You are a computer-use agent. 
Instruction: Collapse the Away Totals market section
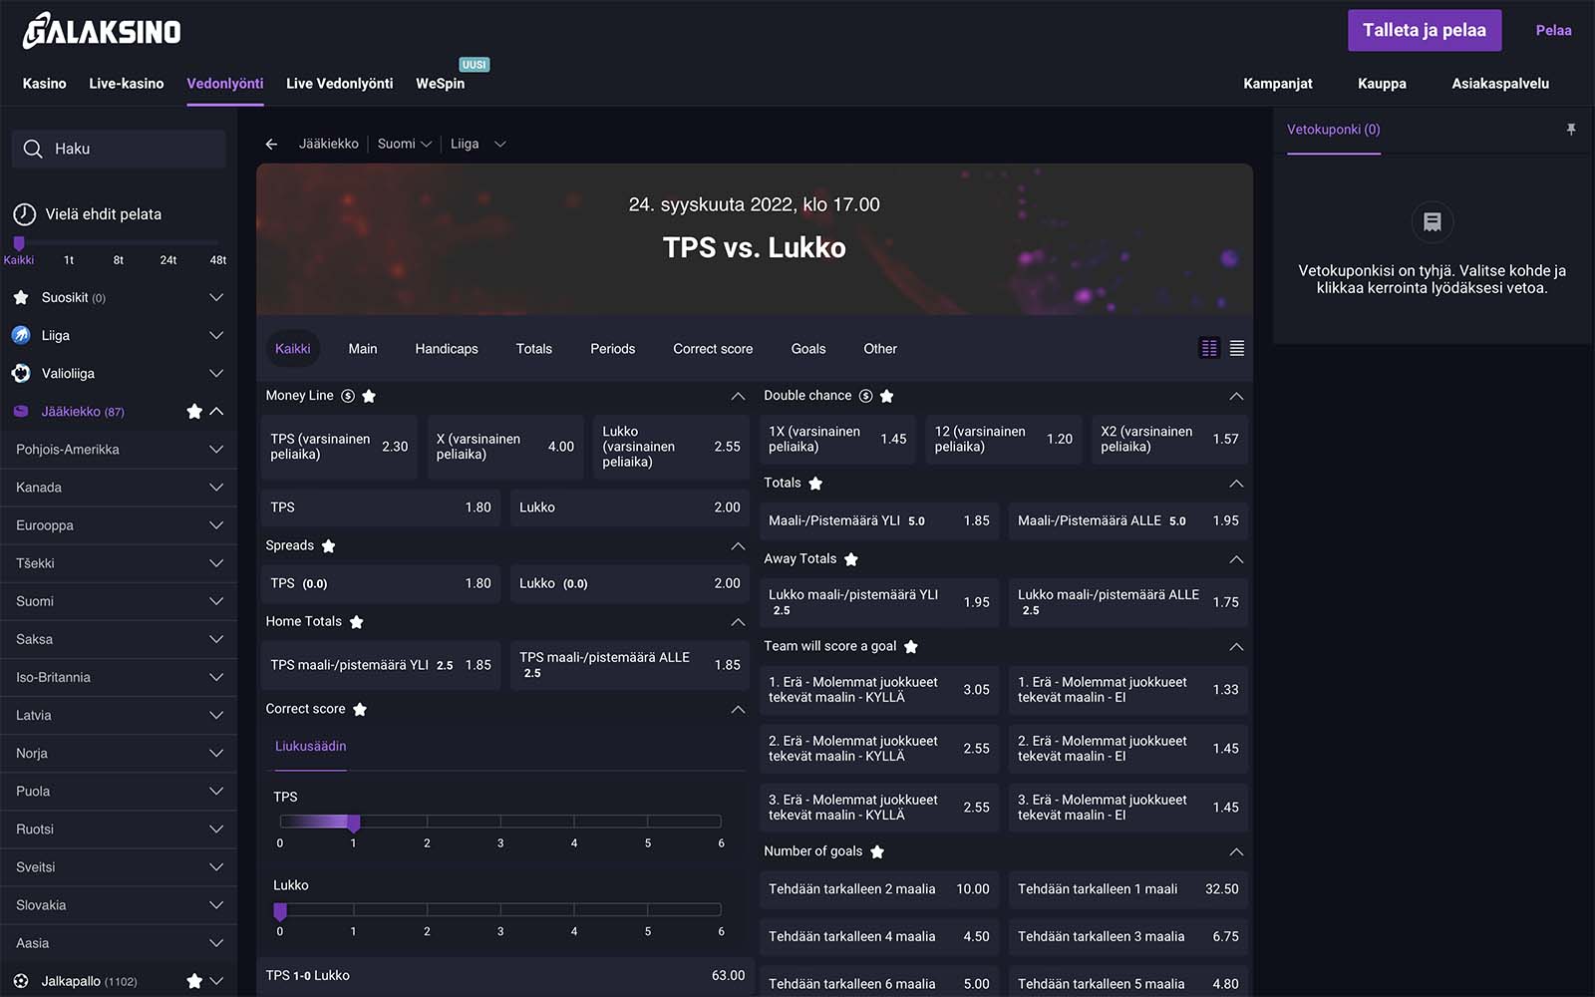[x=1236, y=559]
